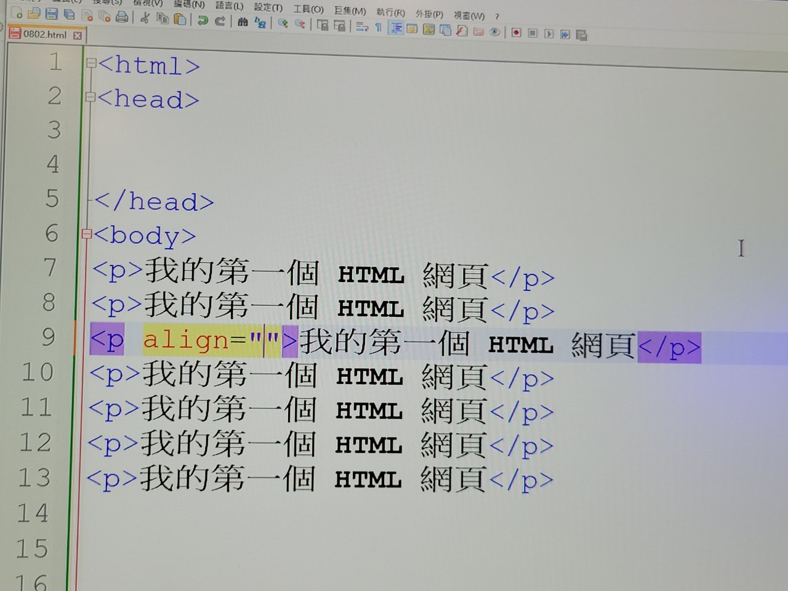Open Find with the binoculars icon
Viewport: 788px width, 591px height.
click(243, 22)
